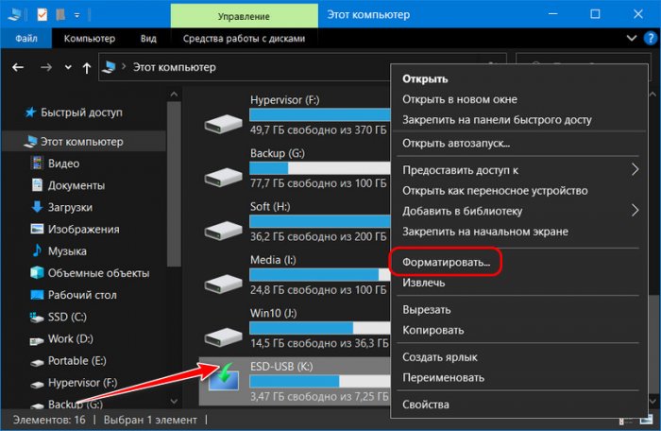Switch to large icons view in status bar
661x431 pixels.
(646, 420)
